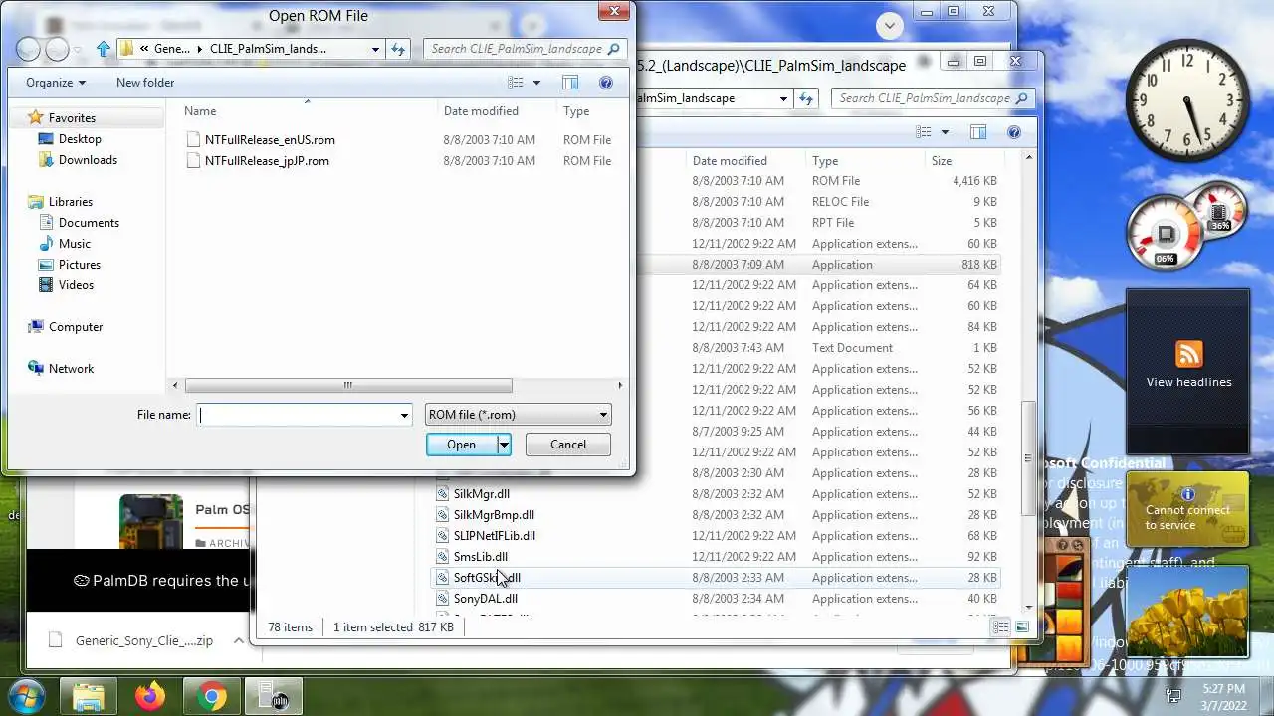Screen dimensions: 1274x716
Task: Focus the File name input field
Action: [297, 415]
